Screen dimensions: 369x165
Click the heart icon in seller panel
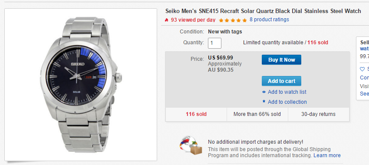(x=362, y=69)
